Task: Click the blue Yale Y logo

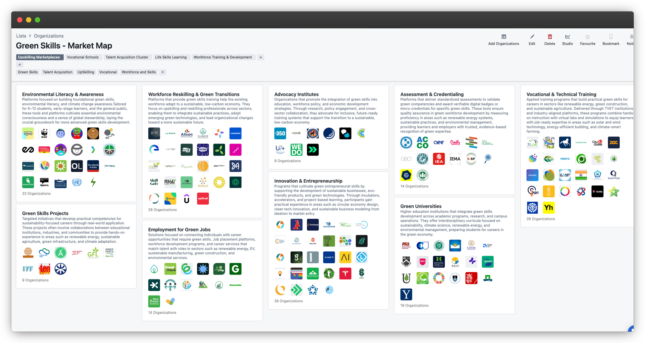Action: (406, 294)
